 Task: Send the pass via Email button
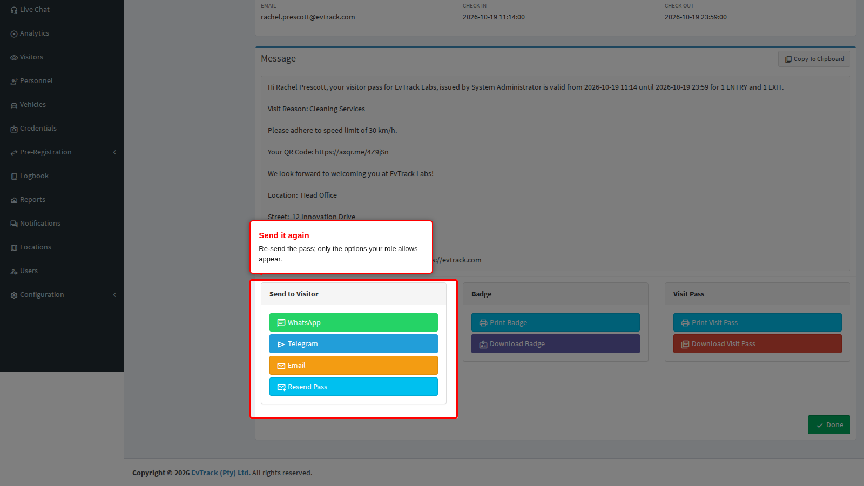tap(354, 366)
